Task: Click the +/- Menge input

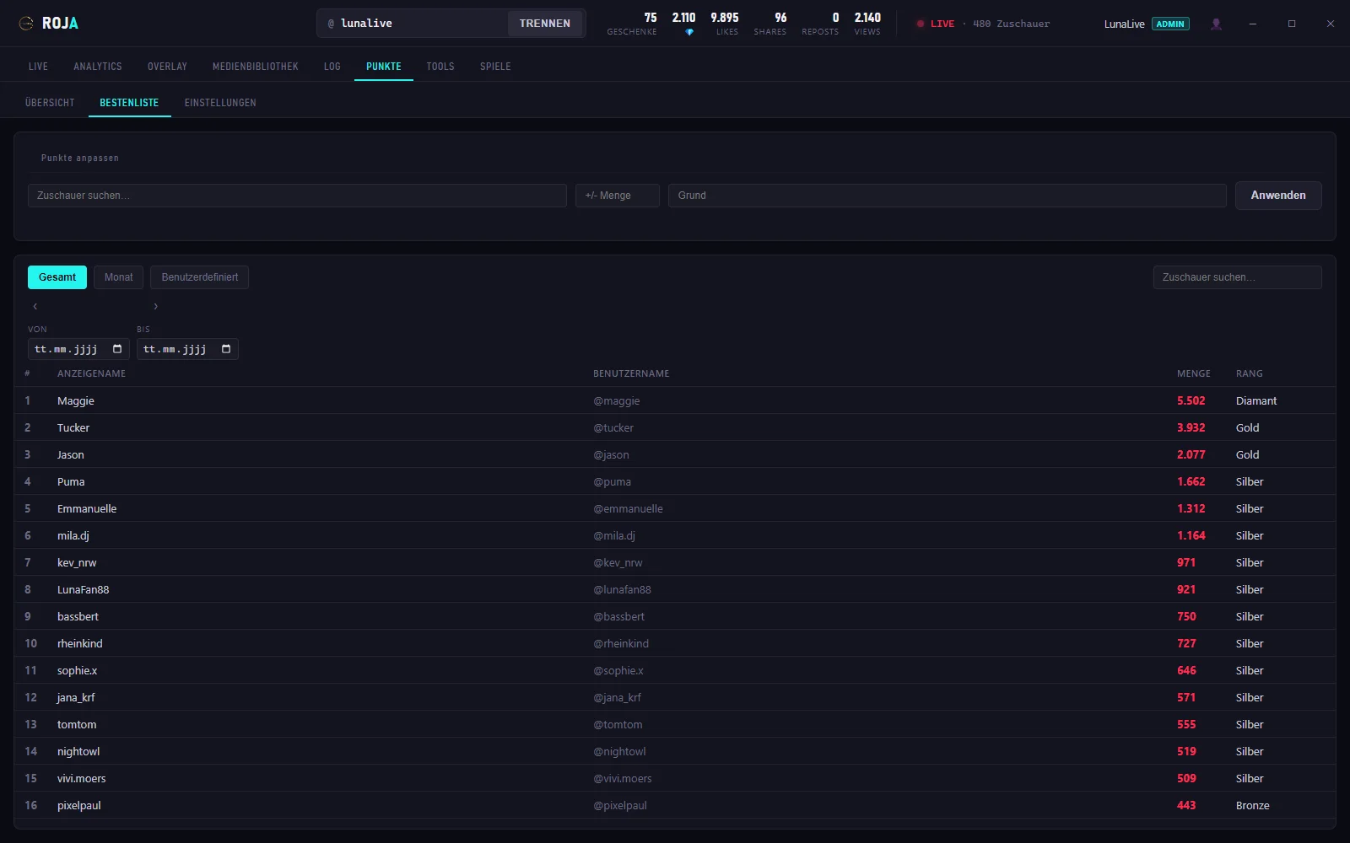Action: (x=618, y=196)
